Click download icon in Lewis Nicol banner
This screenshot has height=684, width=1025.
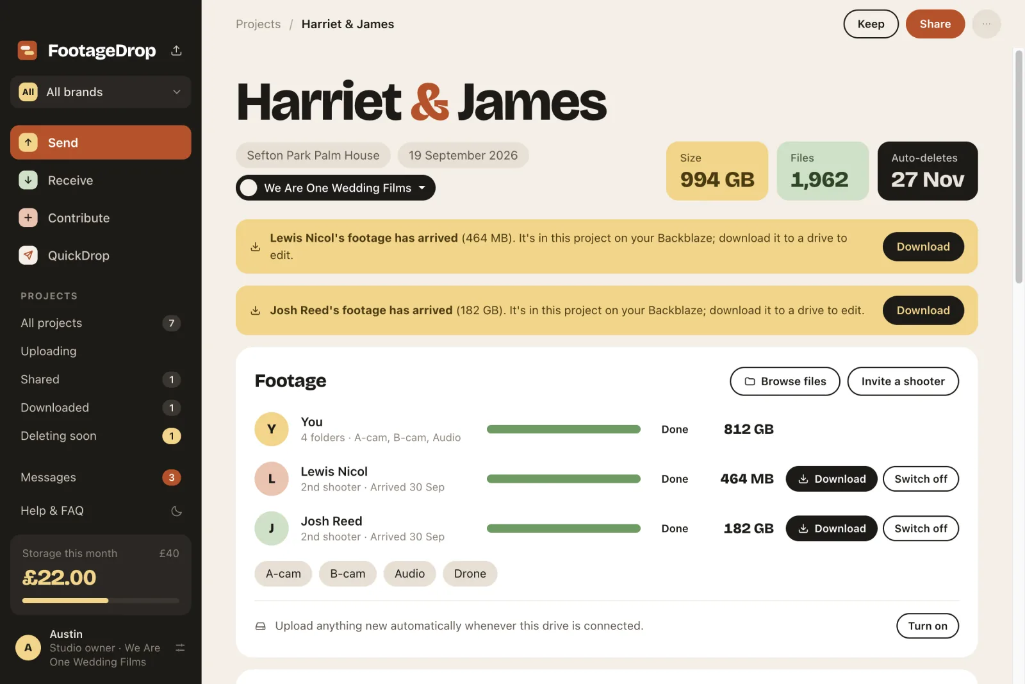coord(255,247)
